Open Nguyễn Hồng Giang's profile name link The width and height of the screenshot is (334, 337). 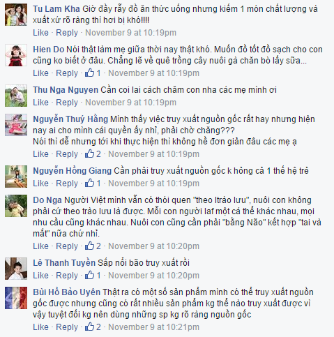pos(73,171)
